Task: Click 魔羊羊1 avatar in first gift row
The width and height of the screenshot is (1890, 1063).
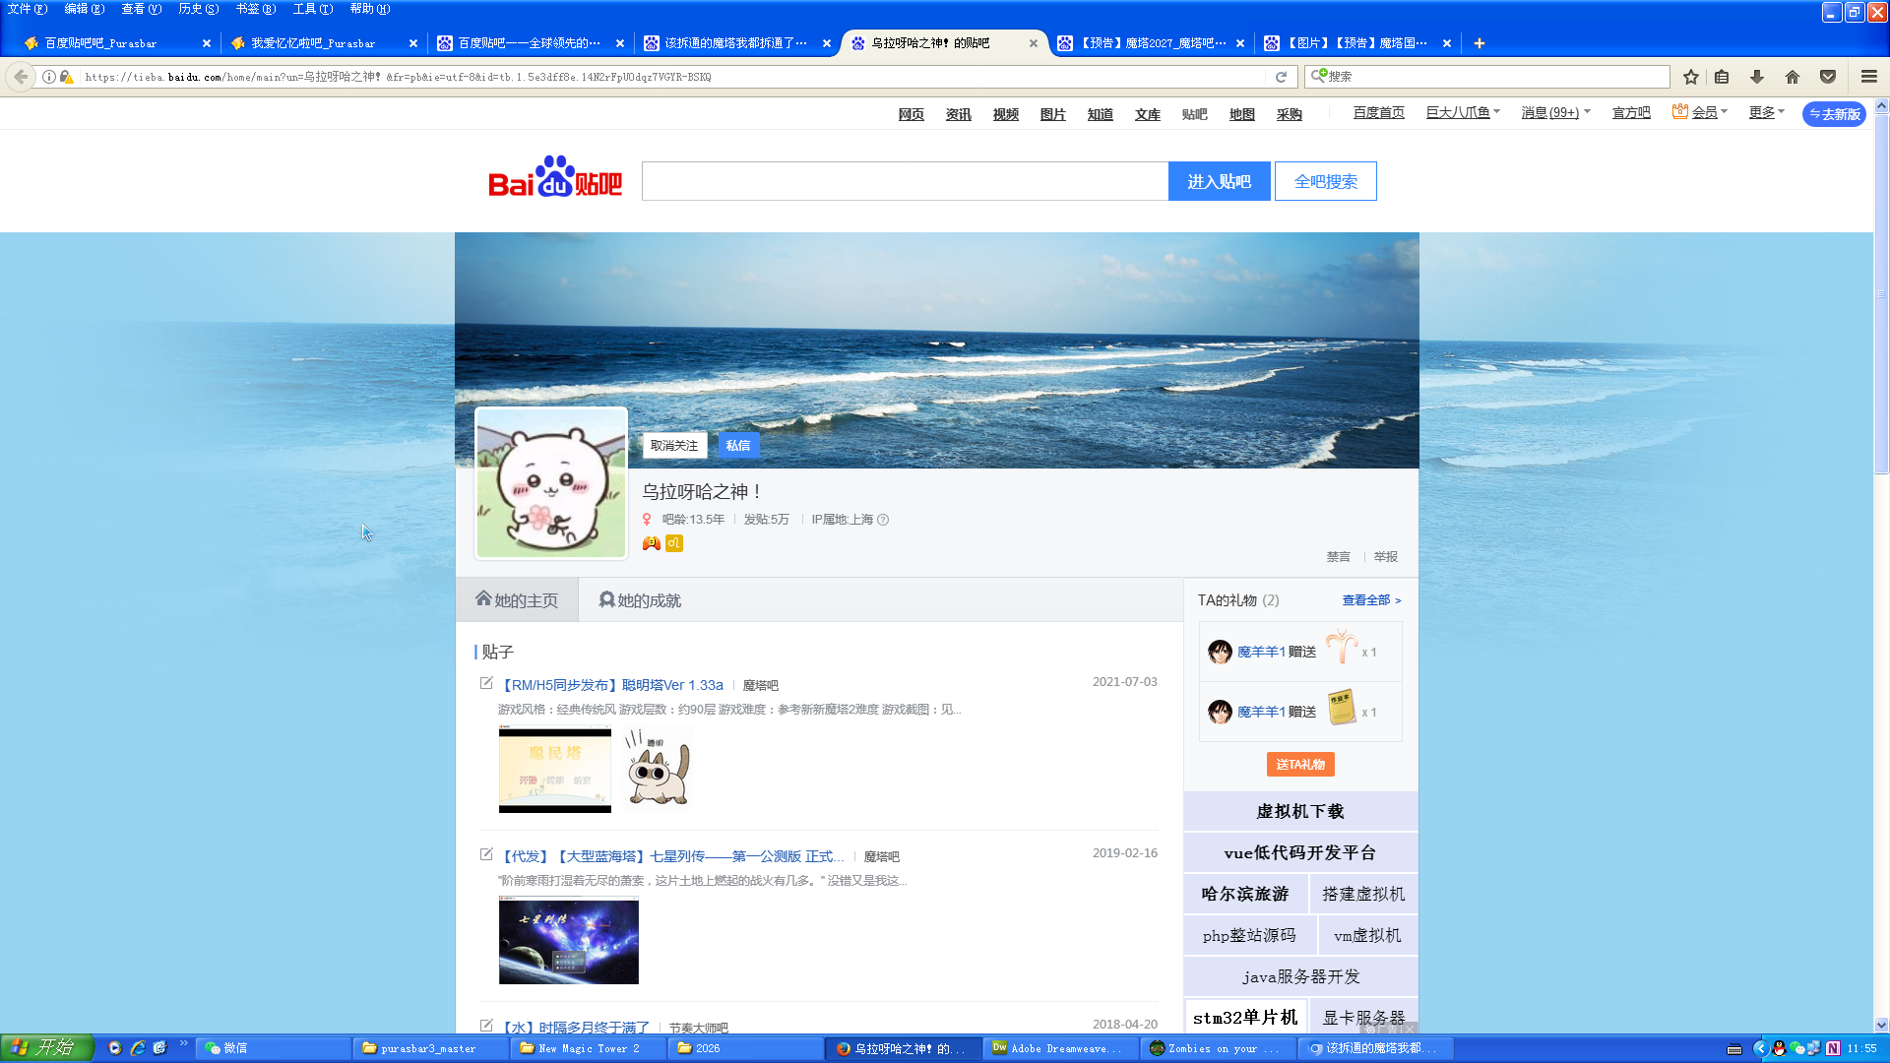Action: click(x=1221, y=652)
